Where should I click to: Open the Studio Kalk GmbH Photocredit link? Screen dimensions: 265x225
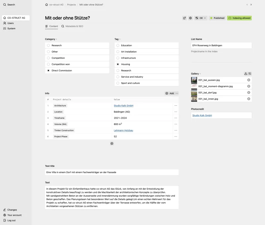pyautogui.click(x=202, y=115)
